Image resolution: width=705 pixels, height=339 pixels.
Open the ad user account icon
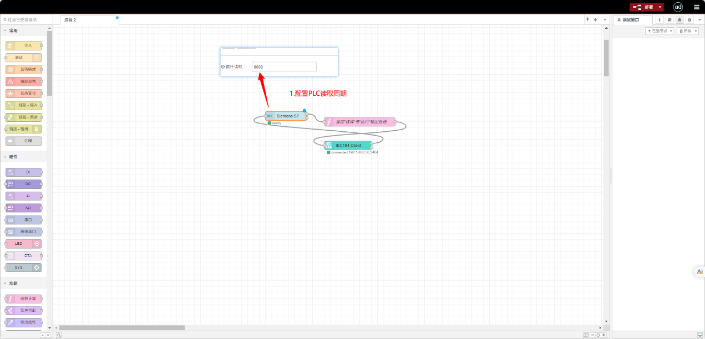point(678,7)
